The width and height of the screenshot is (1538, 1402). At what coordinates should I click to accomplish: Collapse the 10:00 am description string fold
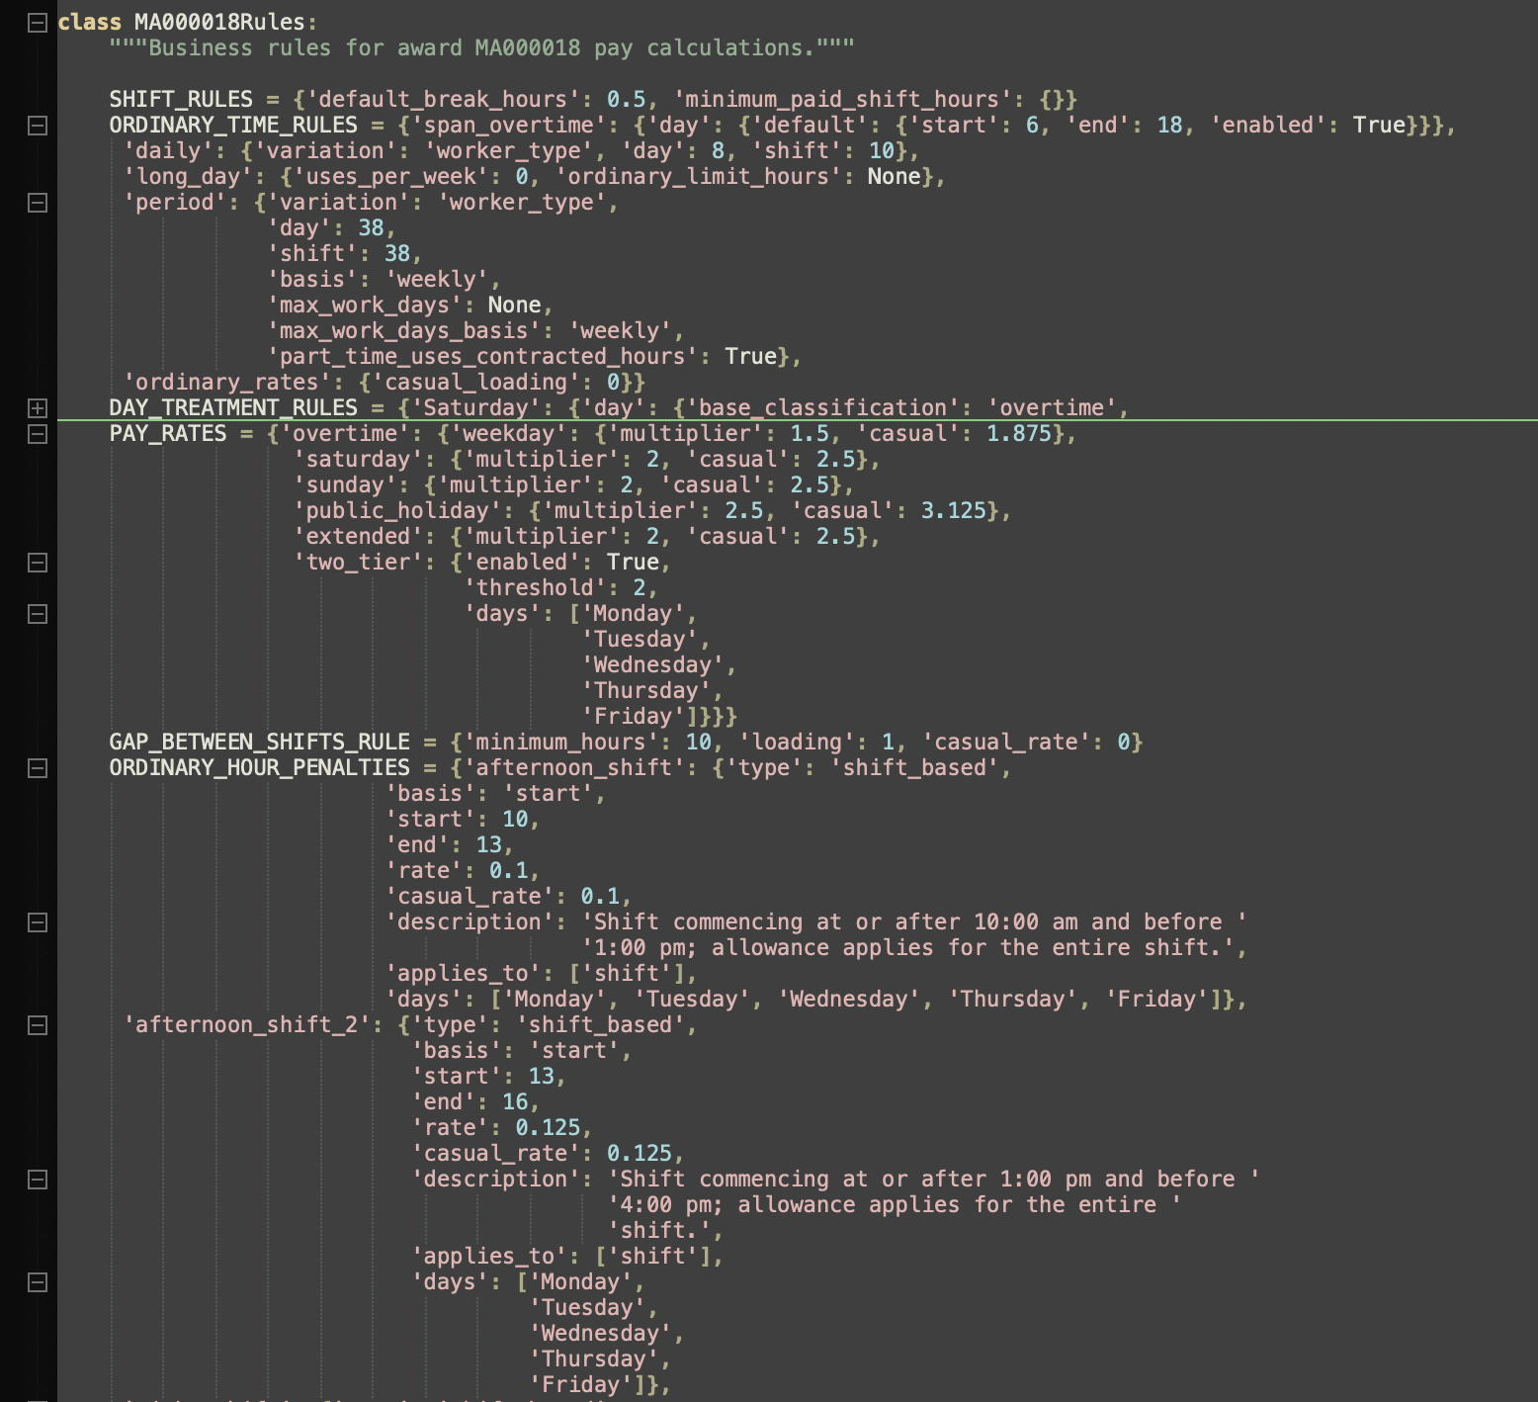pos(37,922)
